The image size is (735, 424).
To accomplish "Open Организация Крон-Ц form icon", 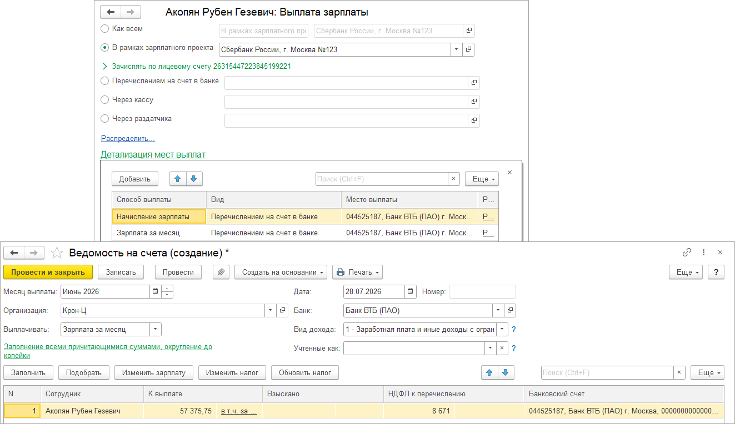I will coord(282,310).
